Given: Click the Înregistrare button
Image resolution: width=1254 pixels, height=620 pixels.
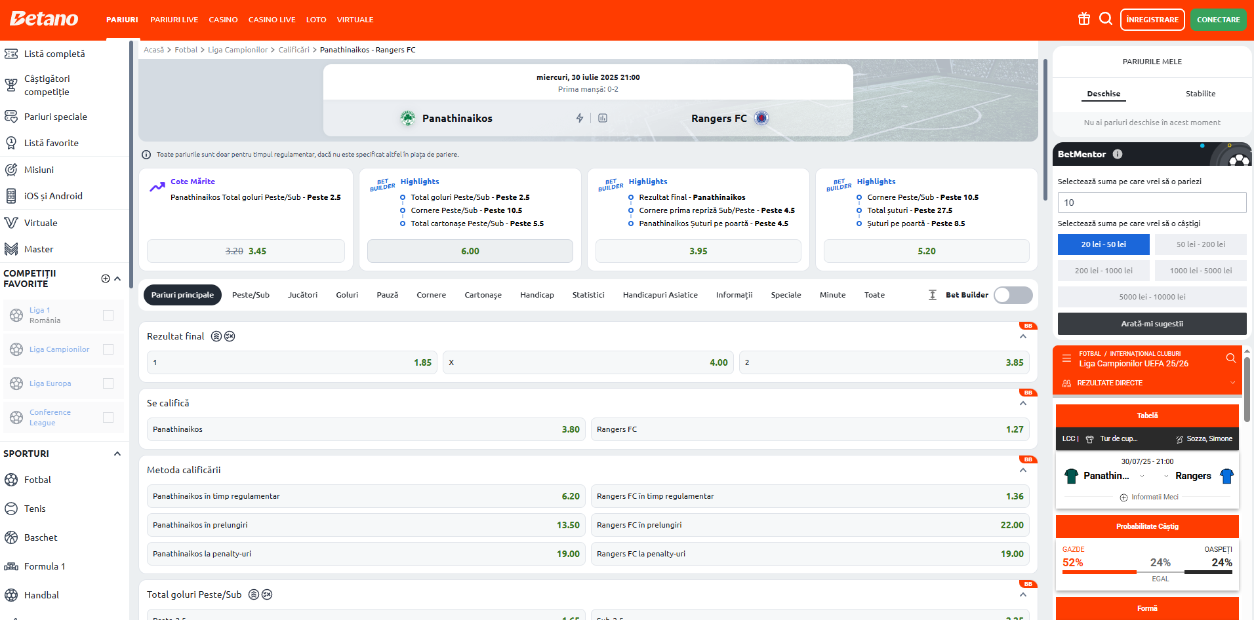Looking at the screenshot, I should (x=1152, y=20).
